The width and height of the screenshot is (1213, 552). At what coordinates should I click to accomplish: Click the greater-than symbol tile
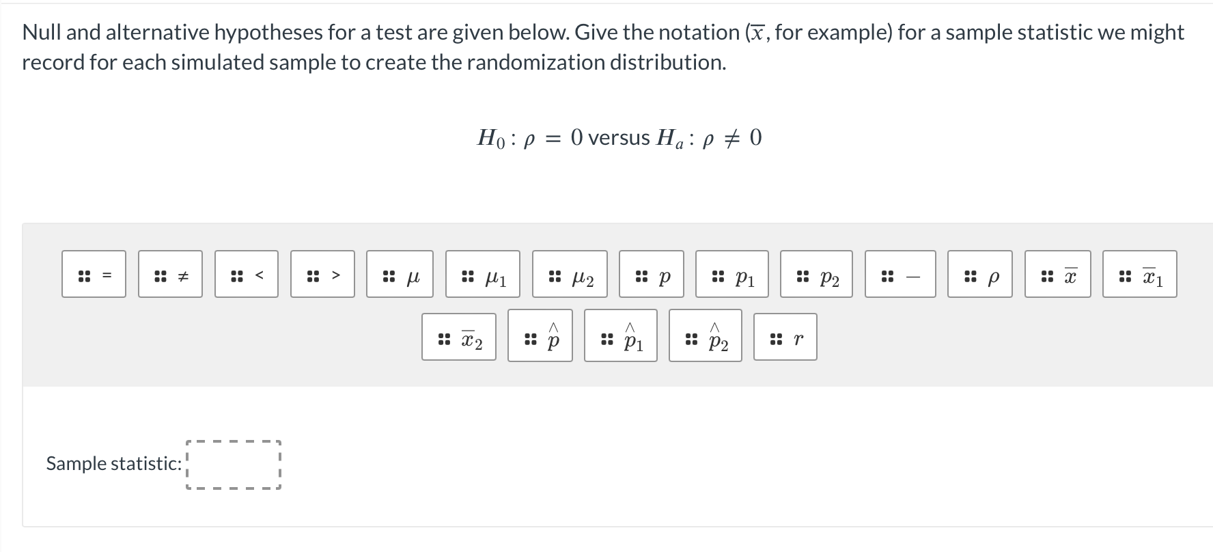coord(322,274)
